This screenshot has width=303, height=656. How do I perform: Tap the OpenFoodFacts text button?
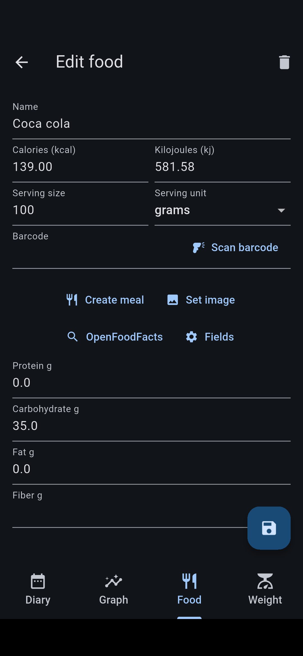[124, 337]
